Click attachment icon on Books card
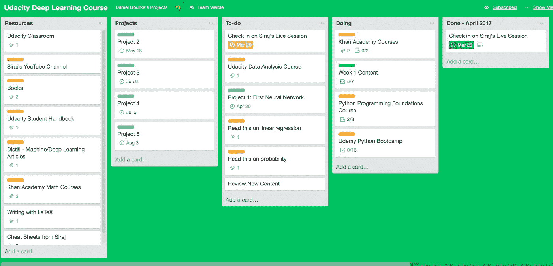 point(11,97)
